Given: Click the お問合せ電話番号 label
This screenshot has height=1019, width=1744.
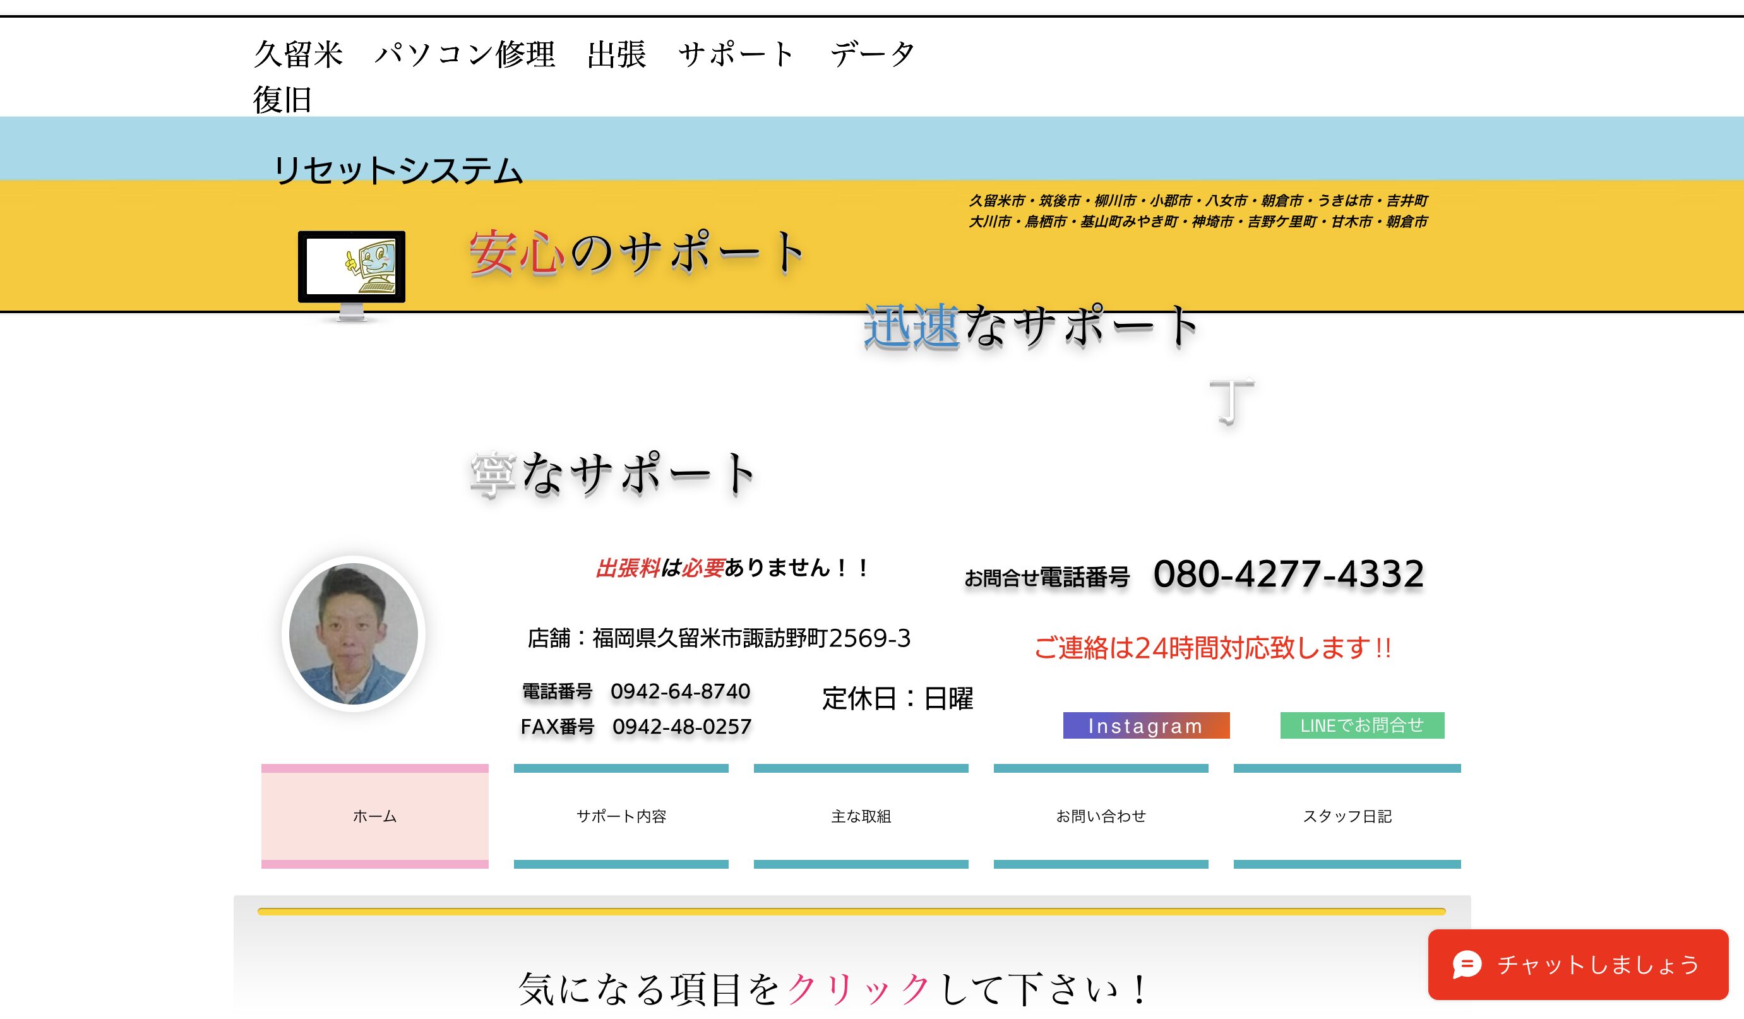Looking at the screenshot, I should (1047, 577).
